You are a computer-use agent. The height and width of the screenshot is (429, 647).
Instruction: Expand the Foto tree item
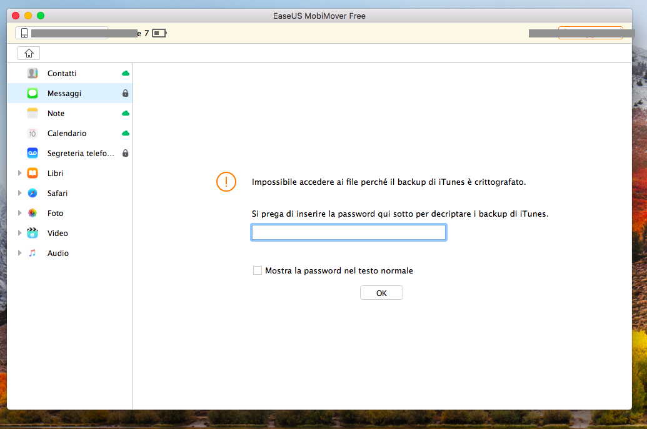pyautogui.click(x=20, y=214)
